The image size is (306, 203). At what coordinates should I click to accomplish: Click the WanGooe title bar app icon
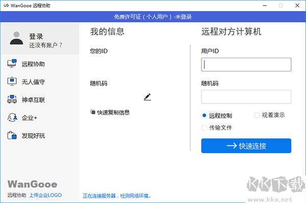pos(6,6)
